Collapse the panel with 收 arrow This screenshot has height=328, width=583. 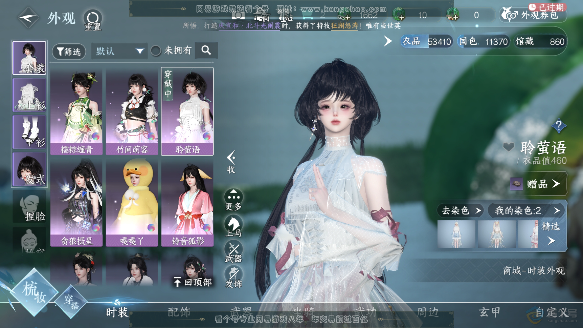(231, 162)
